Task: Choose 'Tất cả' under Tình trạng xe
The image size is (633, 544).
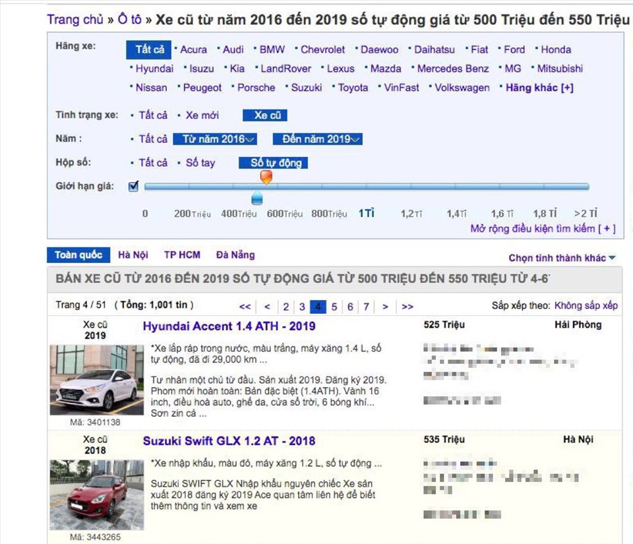Action: coord(152,115)
